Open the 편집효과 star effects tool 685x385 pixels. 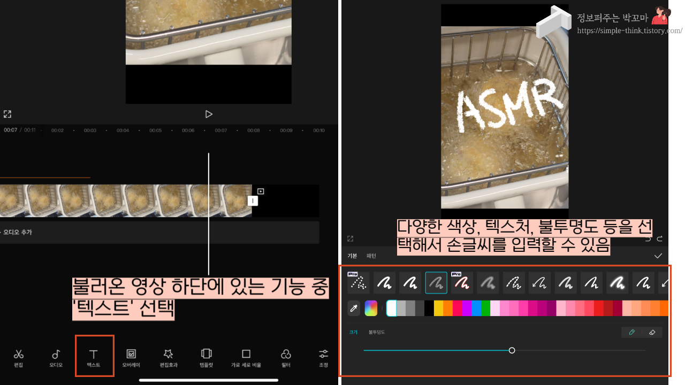[169, 358]
